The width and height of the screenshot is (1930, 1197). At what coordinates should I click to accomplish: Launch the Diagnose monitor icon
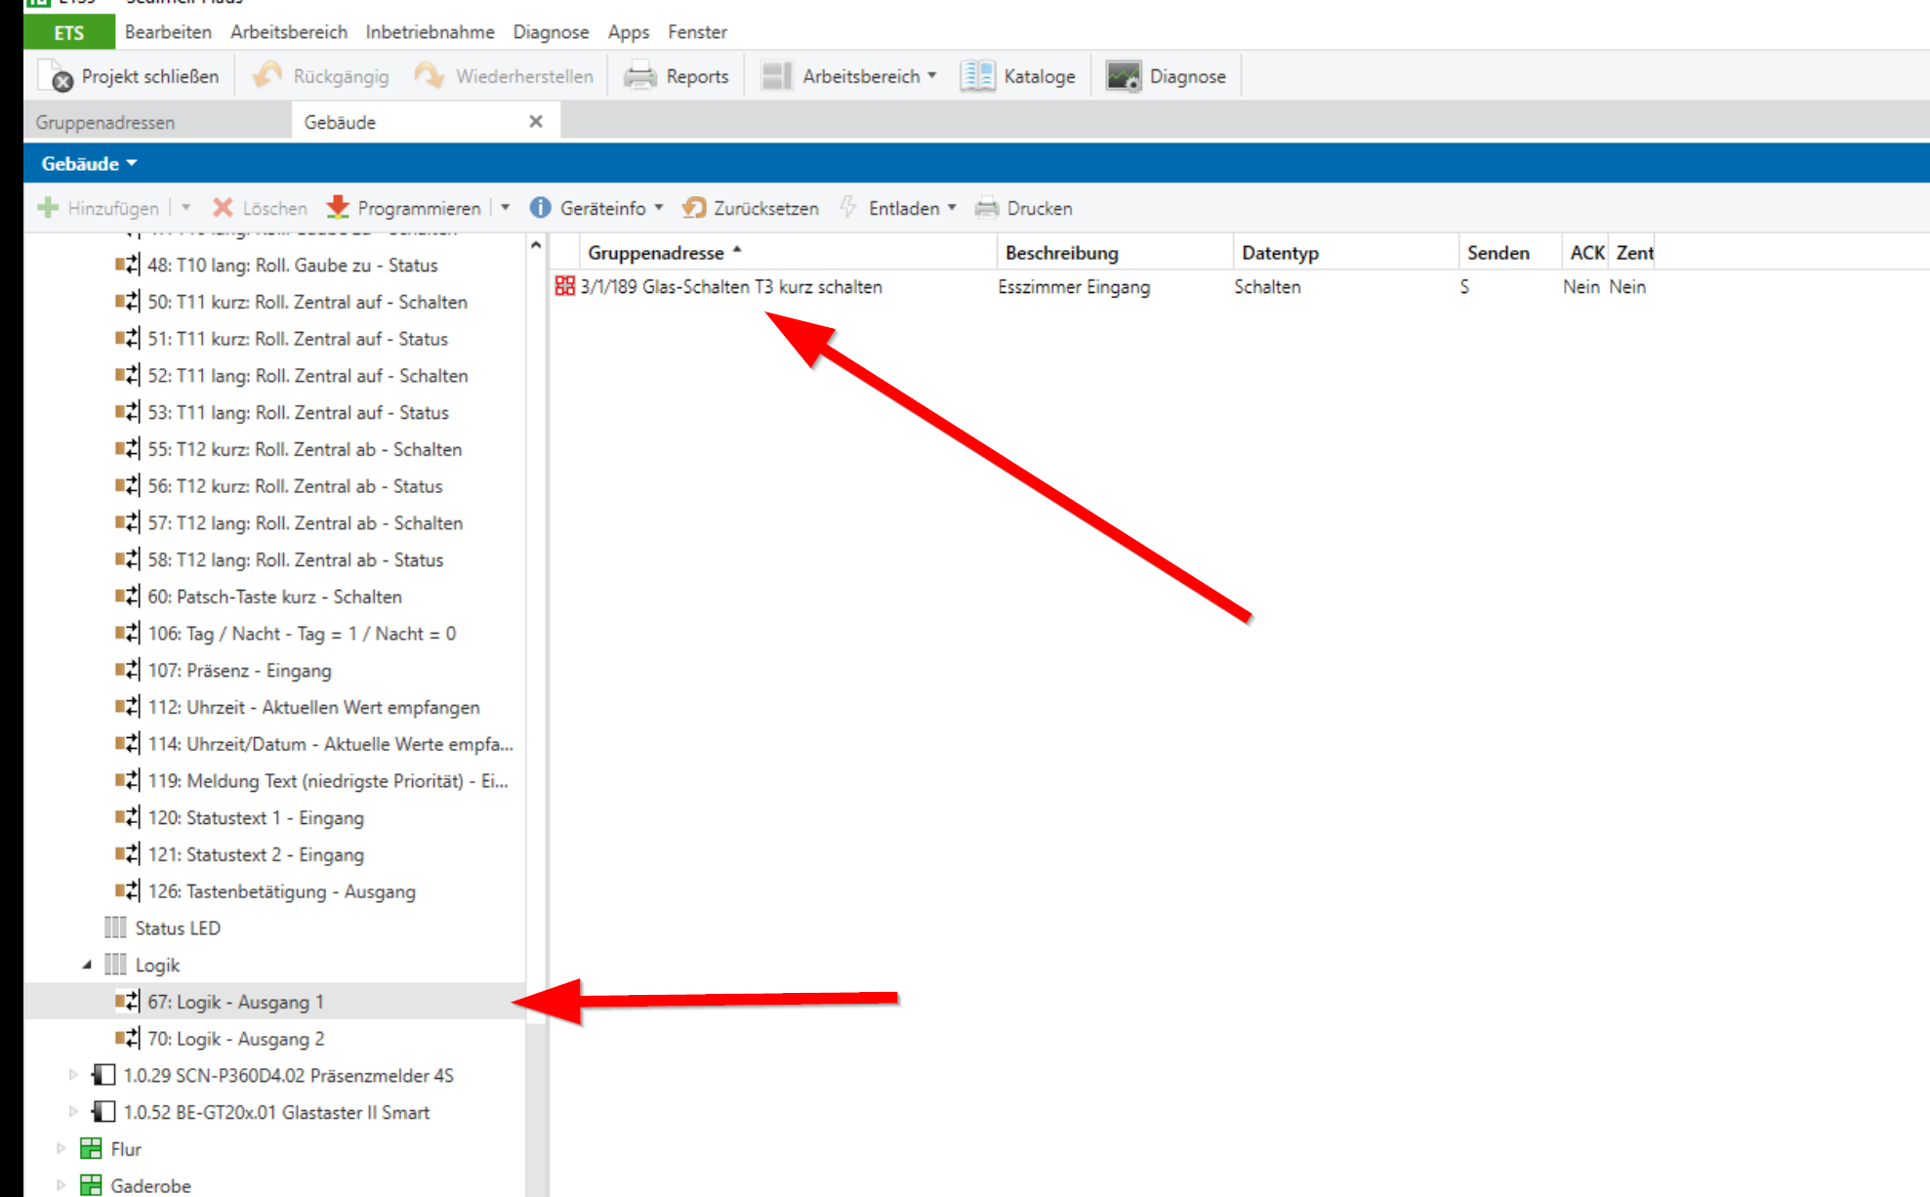(x=1123, y=76)
